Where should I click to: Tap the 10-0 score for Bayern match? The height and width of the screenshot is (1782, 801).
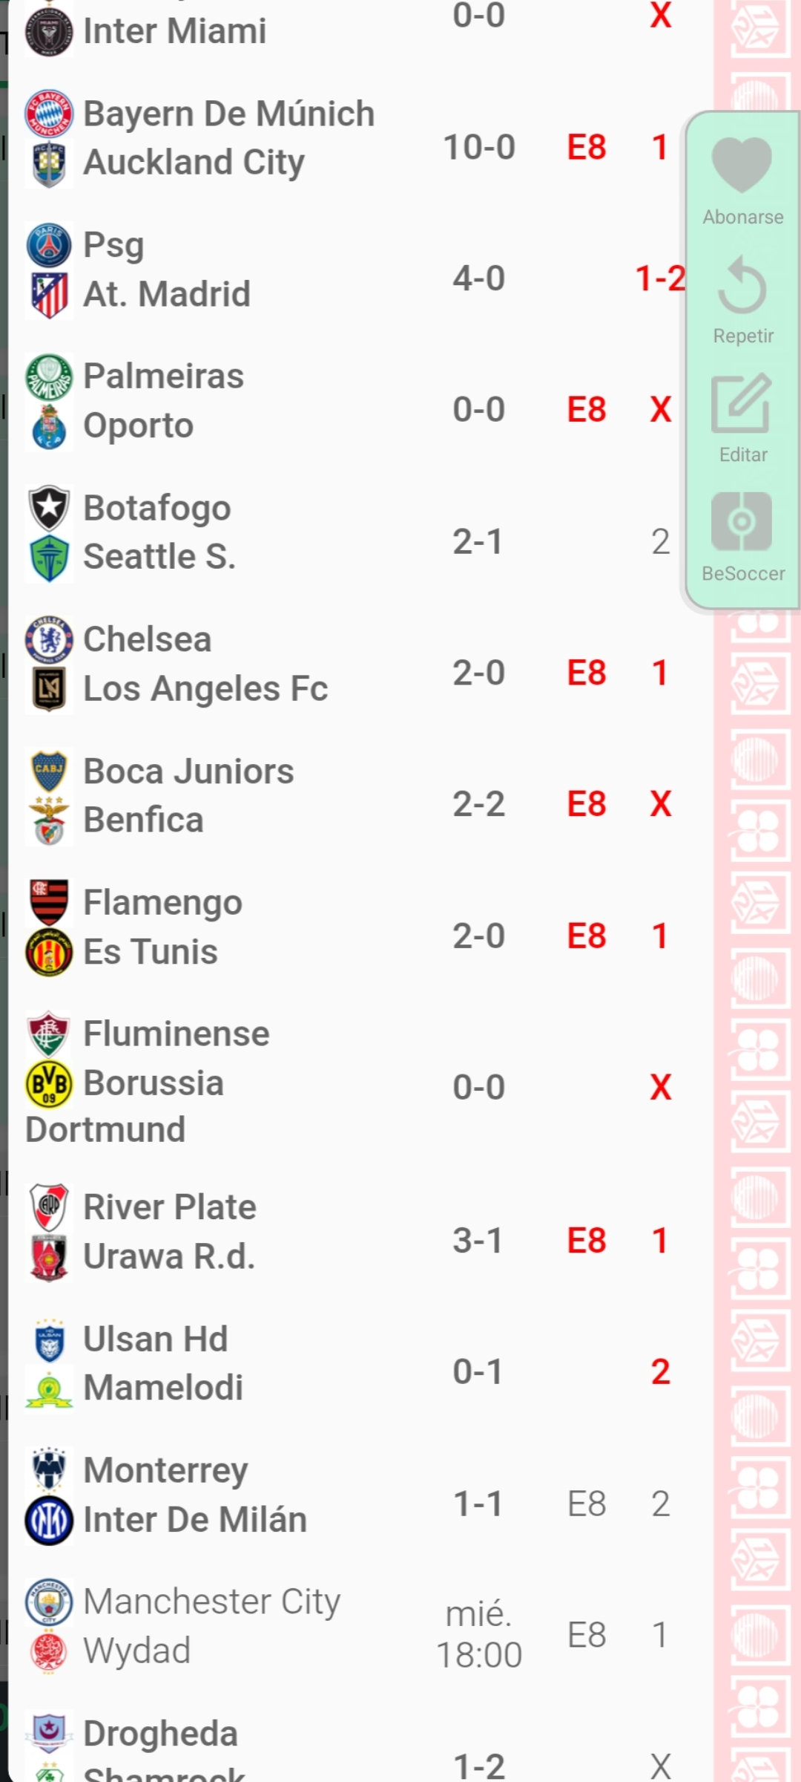tap(479, 147)
